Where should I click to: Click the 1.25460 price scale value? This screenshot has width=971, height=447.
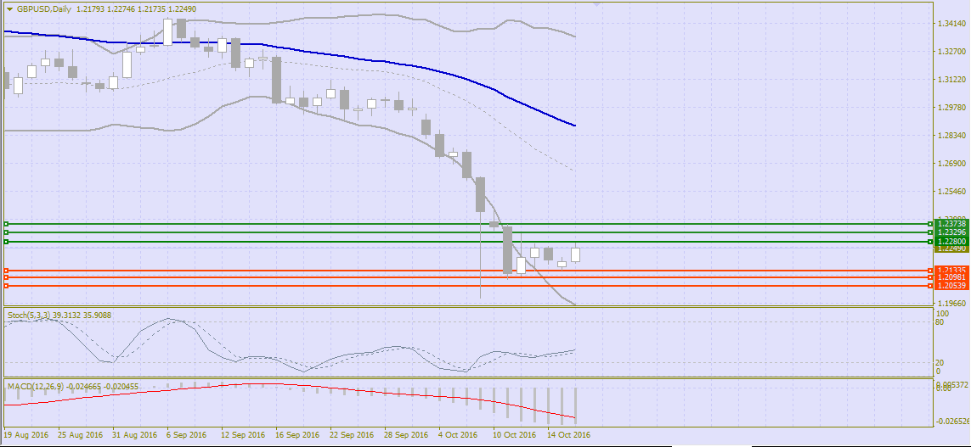(x=953, y=192)
